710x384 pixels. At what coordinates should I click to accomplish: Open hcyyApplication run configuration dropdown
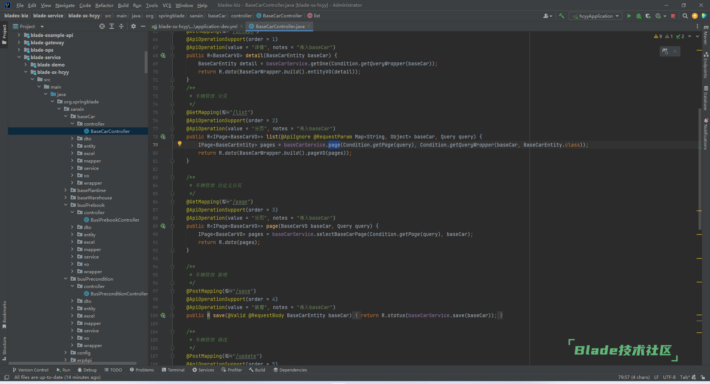pos(595,16)
